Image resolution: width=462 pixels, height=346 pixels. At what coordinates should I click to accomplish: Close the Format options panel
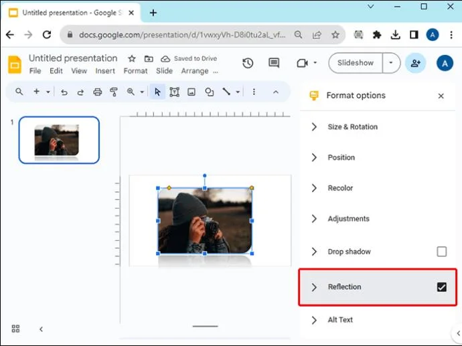click(x=441, y=96)
